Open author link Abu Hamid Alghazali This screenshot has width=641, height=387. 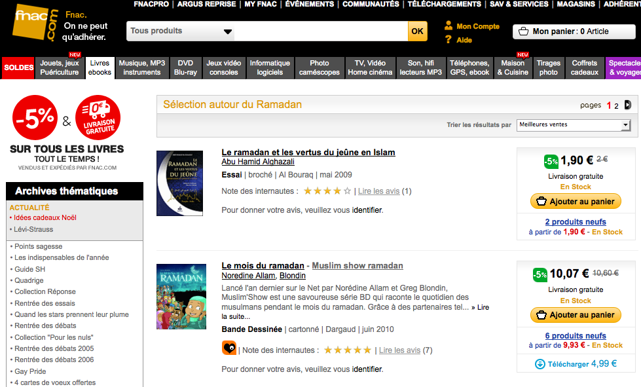pos(258,162)
